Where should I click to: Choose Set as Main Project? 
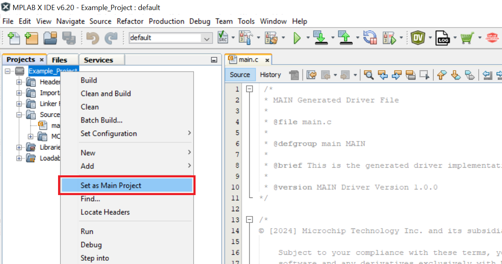pyautogui.click(x=127, y=185)
